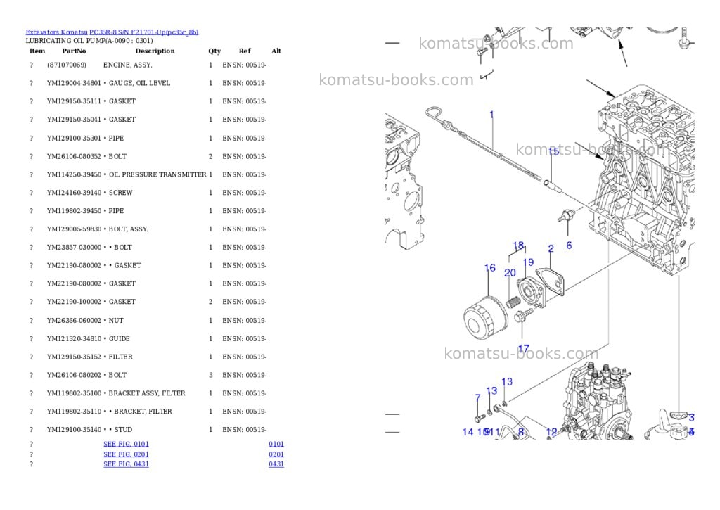The image size is (720, 510).
Task: Click diagram callout 1 for the dipstick
Action: click(491, 115)
